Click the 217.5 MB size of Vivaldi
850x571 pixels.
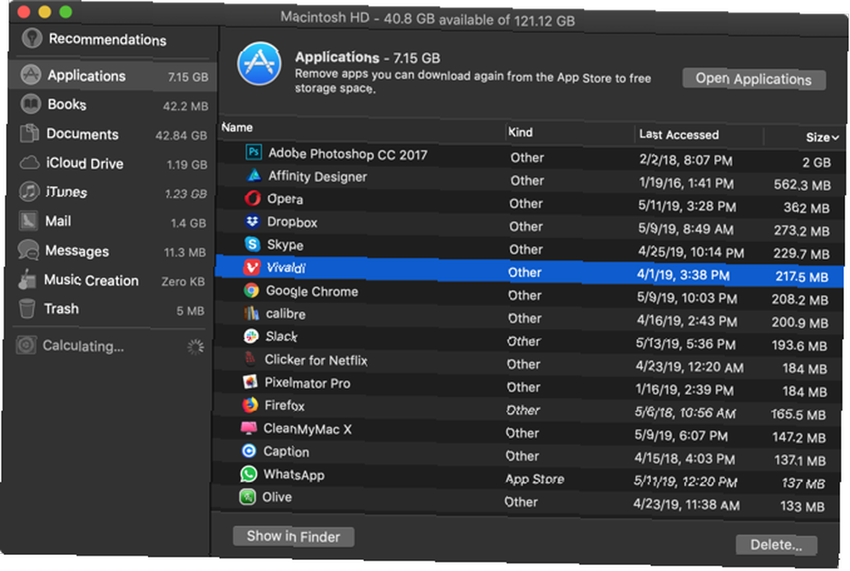pyautogui.click(x=802, y=277)
